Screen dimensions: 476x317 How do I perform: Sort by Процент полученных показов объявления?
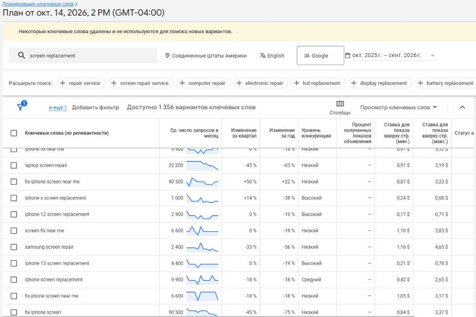pyautogui.click(x=357, y=133)
